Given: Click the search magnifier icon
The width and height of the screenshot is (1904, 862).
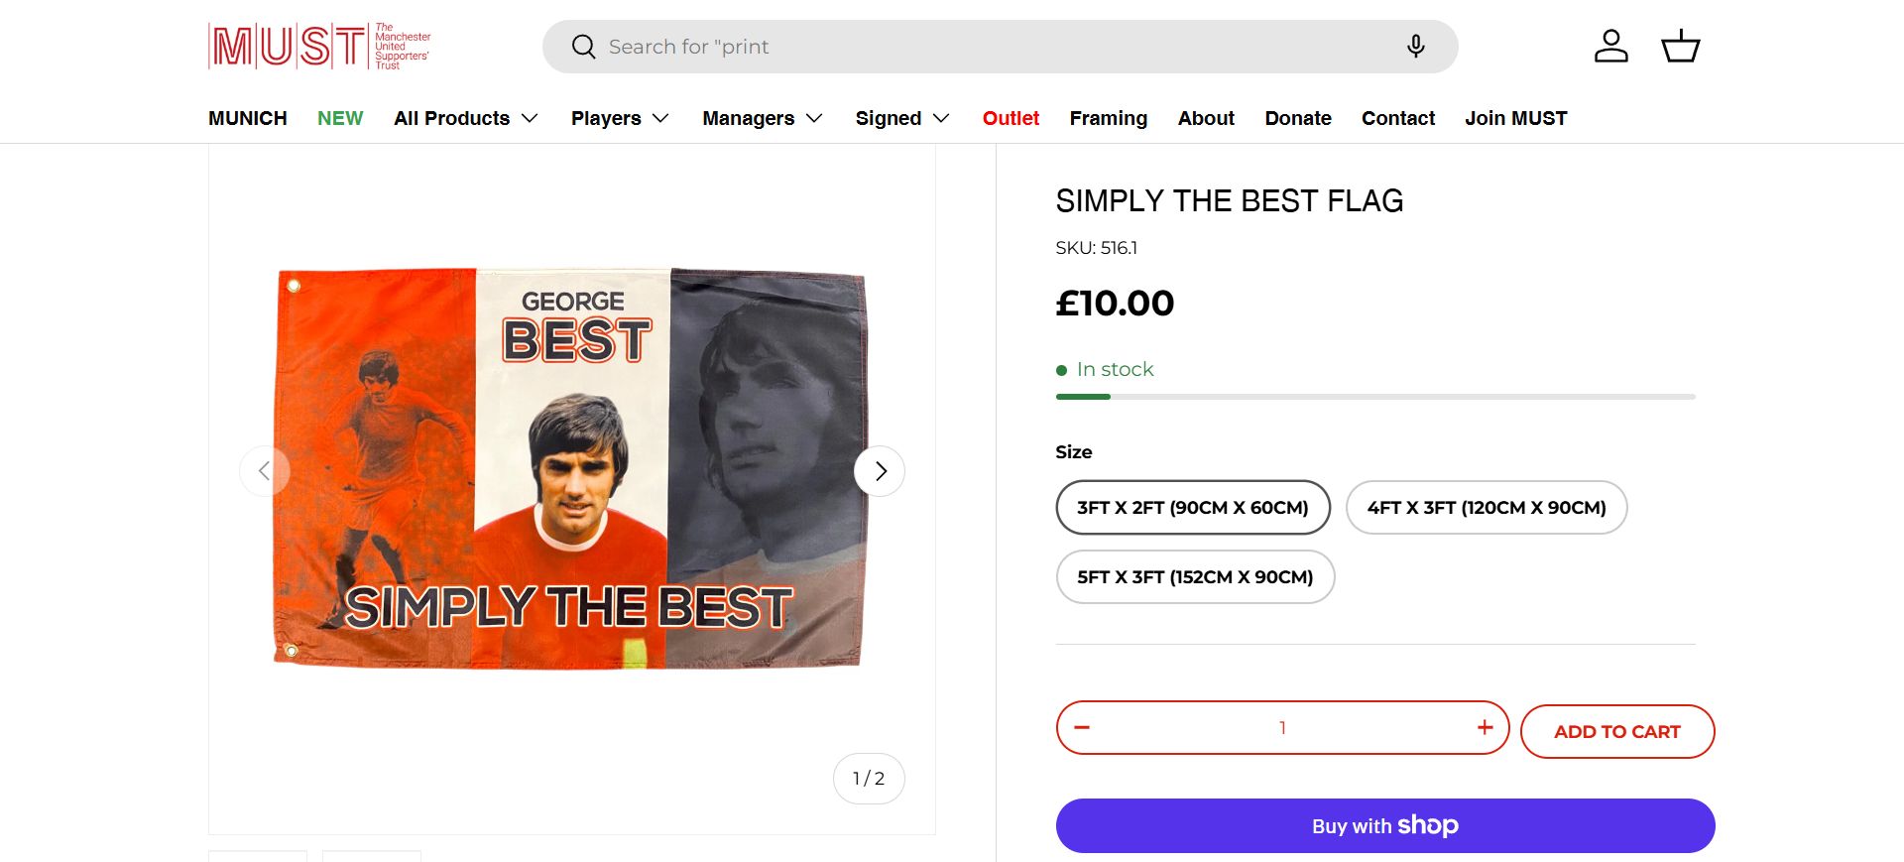Looking at the screenshot, I should point(584,47).
